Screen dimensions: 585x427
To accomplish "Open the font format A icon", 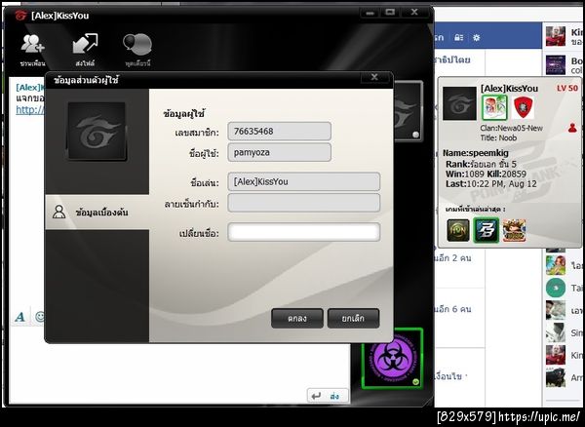I will pyautogui.click(x=19, y=317).
